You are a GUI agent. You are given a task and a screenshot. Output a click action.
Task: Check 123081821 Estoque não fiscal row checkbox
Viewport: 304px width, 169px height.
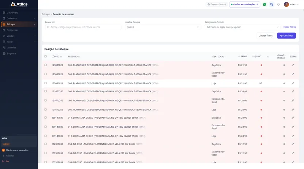pos(46,74)
